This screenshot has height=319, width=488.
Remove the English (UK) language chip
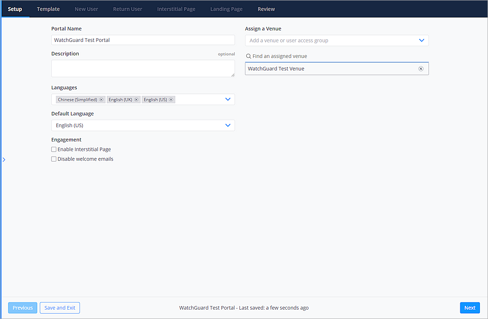(x=136, y=99)
